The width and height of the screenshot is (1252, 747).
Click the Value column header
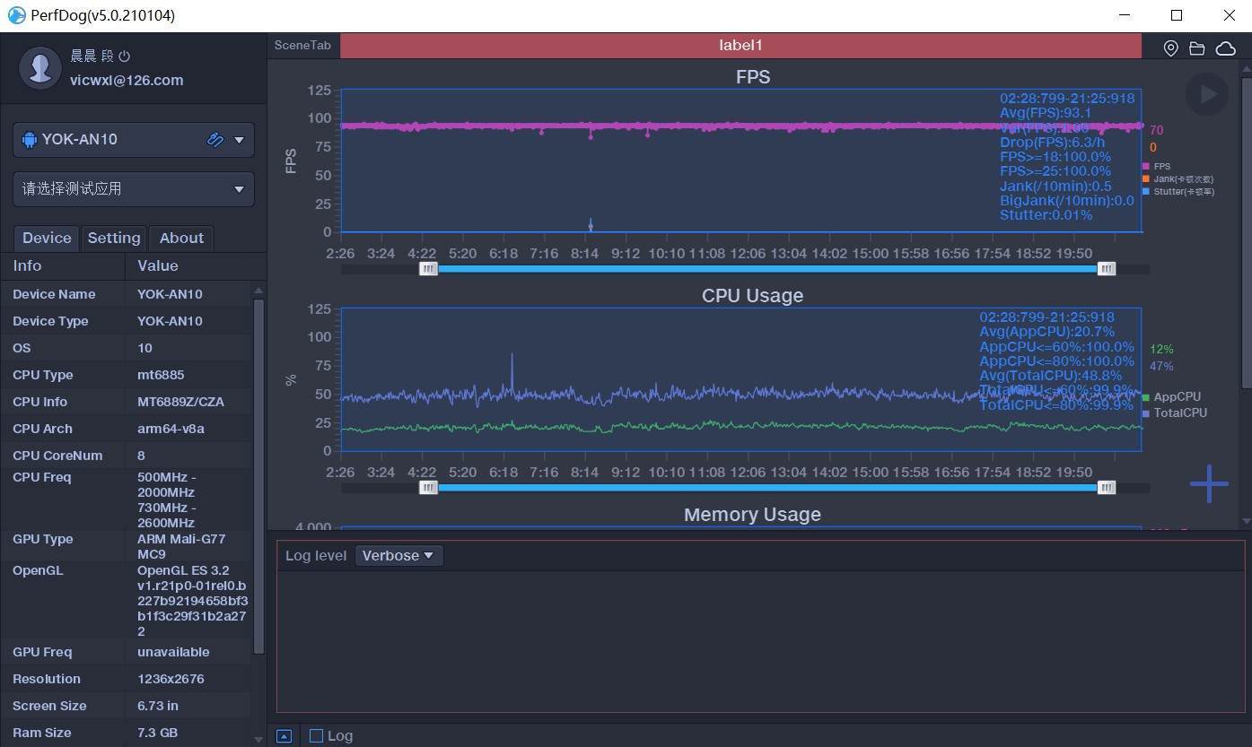tap(196, 266)
